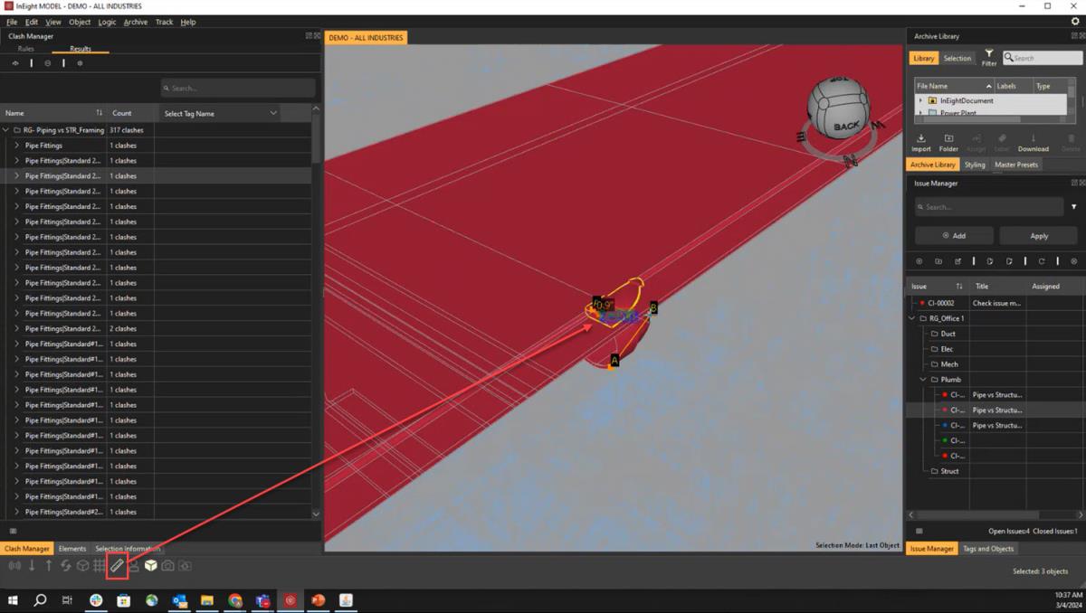This screenshot has height=613, width=1086.
Task: Open the Object menu
Action: [80, 22]
